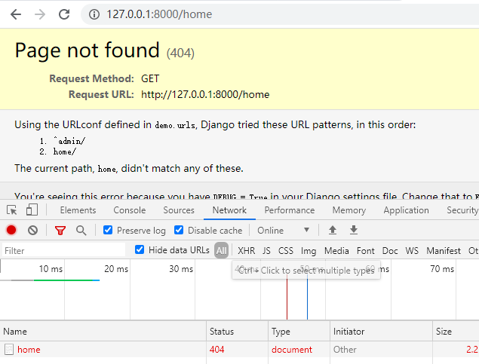Image resolution: width=479 pixels, height=364 pixels.
Task: Switch to the Console tab
Action: pyautogui.click(x=130, y=210)
